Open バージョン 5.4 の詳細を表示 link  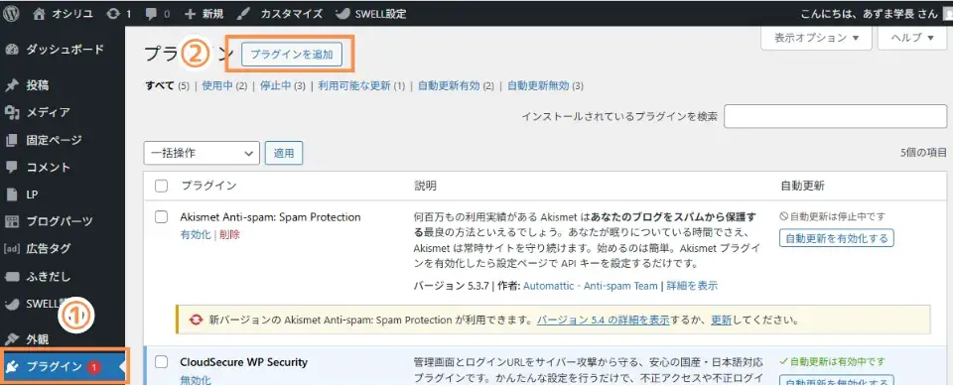tap(603, 320)
